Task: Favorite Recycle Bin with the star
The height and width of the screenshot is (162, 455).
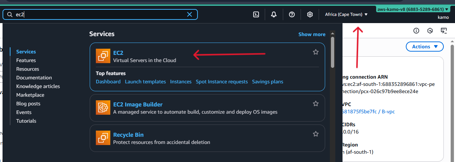Action: (x=316, y=134)
